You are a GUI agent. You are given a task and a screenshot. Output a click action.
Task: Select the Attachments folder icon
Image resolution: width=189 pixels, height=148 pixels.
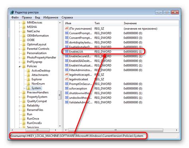coord(28,75)
